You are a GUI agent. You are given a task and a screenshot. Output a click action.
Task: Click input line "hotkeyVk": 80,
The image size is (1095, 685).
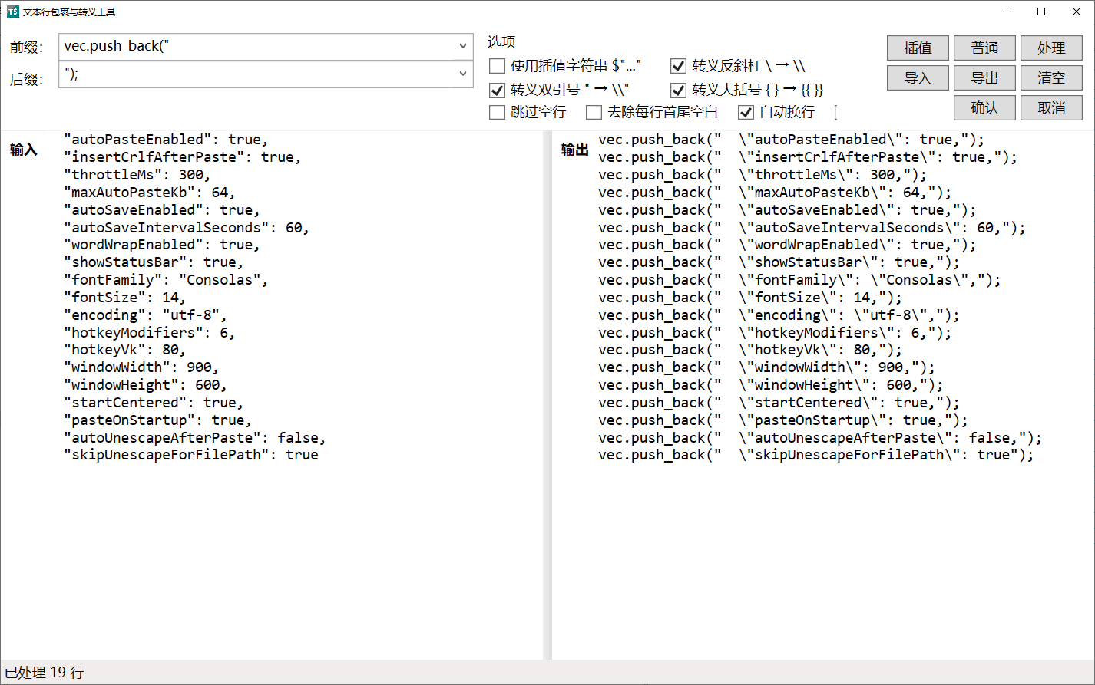click(125, 350)
